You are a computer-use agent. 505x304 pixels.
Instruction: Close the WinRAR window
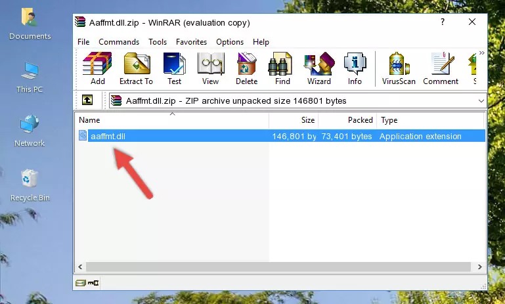[x=472, y=22]
